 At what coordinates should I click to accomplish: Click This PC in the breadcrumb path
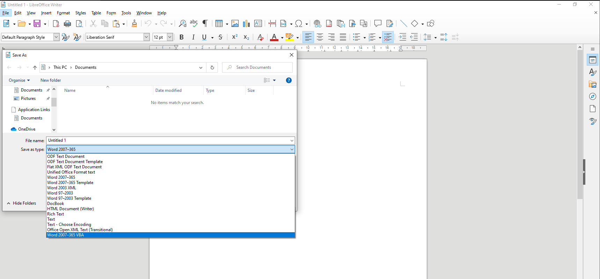(60, 67)
